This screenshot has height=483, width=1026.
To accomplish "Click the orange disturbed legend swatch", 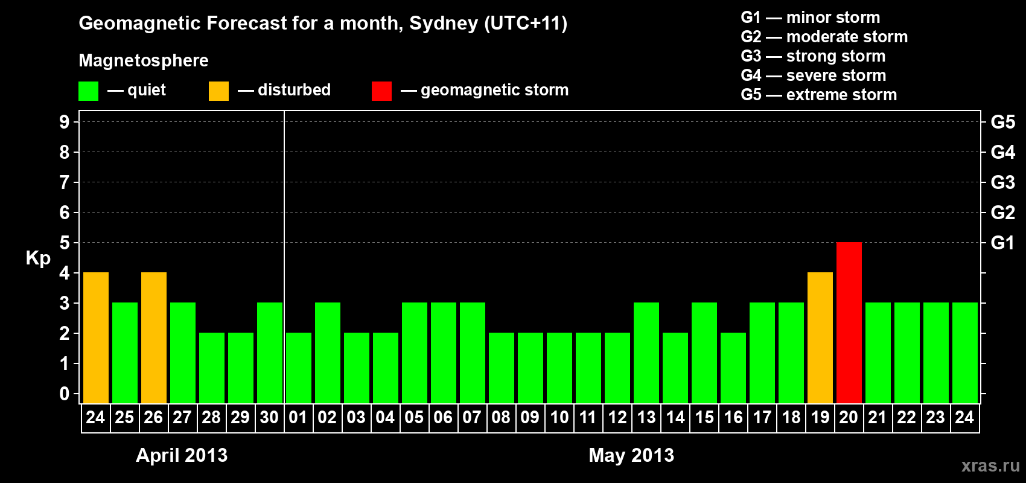I will coord(218,91).
